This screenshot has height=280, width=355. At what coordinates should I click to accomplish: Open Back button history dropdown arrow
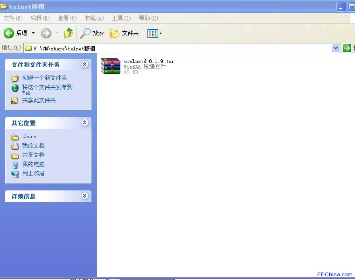point(33,33)
